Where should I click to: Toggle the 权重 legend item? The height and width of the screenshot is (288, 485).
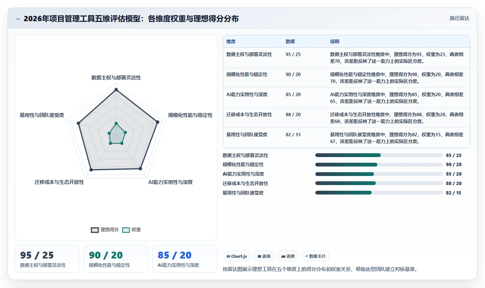131,230
